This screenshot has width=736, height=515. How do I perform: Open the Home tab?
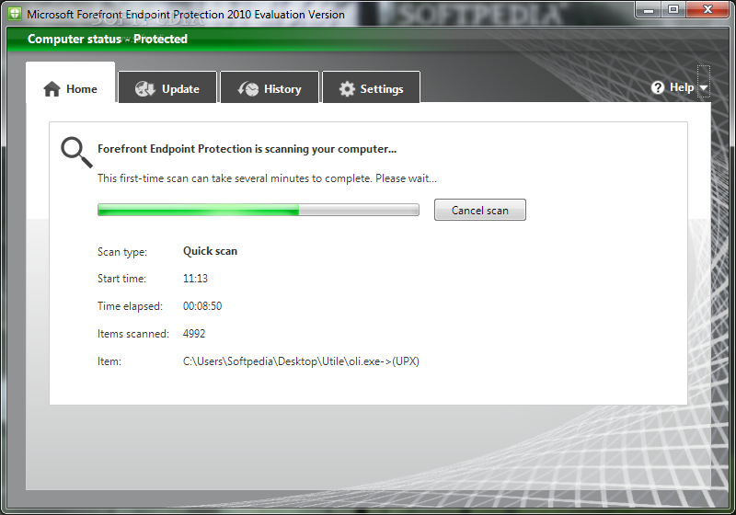point(71,83)
